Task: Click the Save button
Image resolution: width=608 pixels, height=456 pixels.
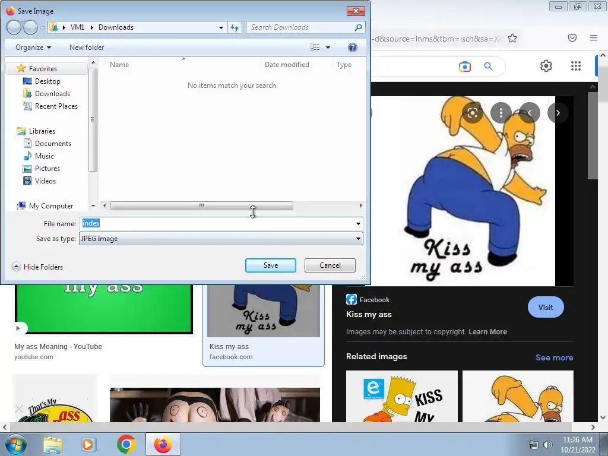Action: click(x=271, y=265)
